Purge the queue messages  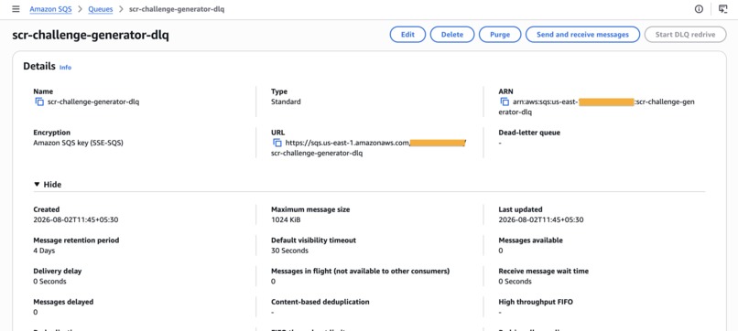(x=500, y=35)
